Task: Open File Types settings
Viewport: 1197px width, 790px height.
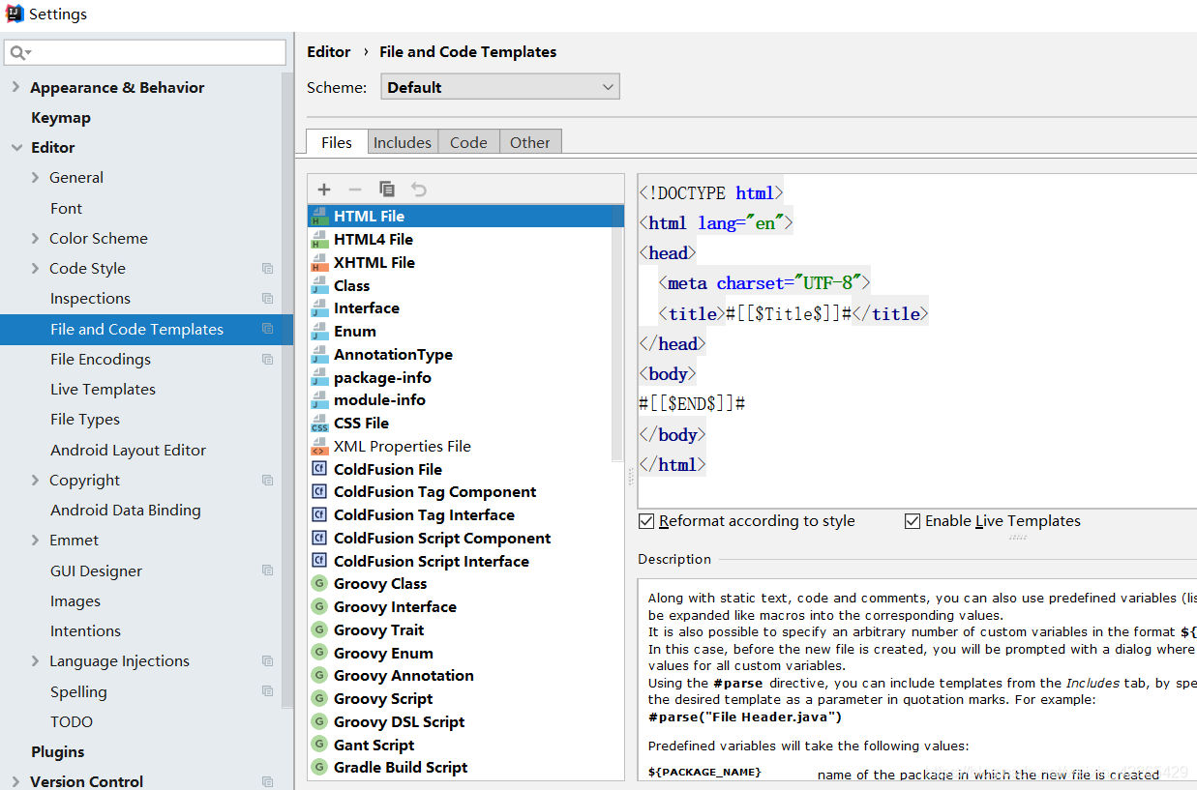Action: (x=85, y=420)
